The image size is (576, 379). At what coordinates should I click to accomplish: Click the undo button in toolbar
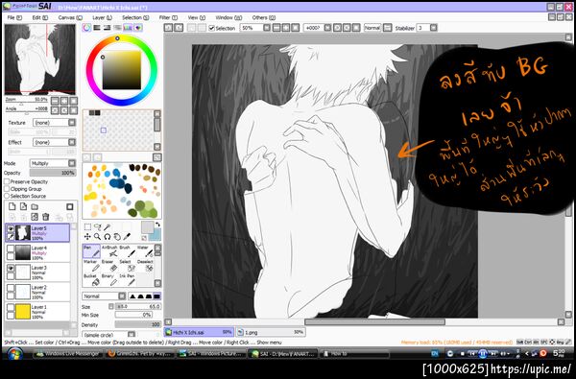168,28
